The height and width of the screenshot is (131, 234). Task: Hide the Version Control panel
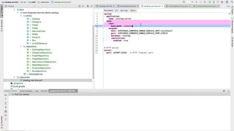[229, 91]
